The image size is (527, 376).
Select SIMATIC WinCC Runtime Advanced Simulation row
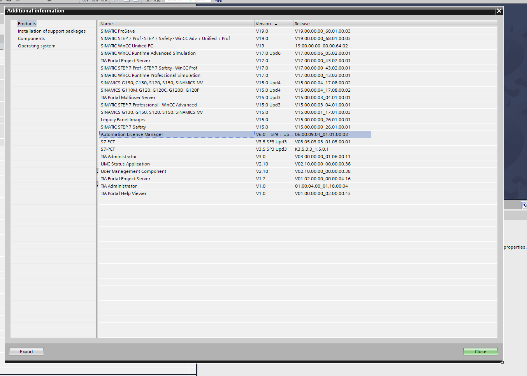pos(235,53)
